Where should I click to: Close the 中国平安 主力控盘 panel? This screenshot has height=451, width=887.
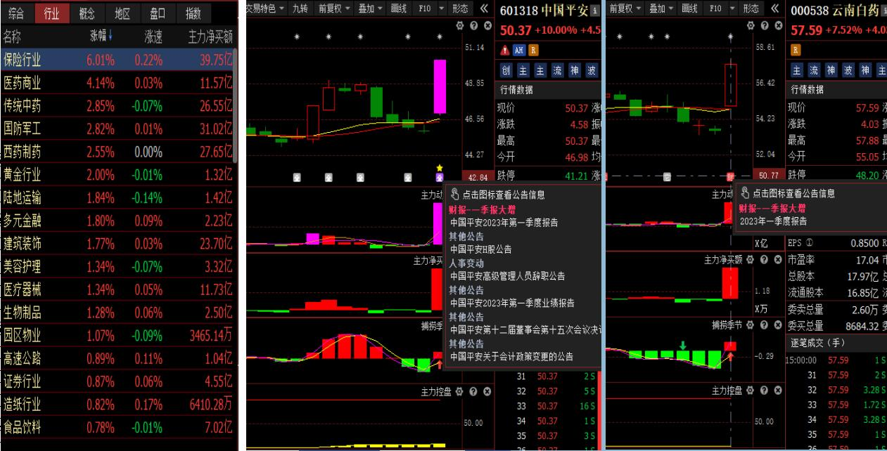click(485, 390)
